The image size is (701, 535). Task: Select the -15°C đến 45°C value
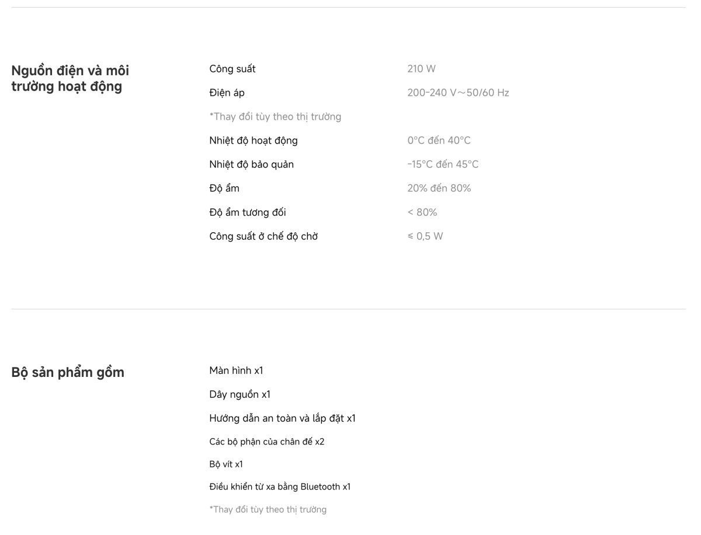[x=443, y=165]
